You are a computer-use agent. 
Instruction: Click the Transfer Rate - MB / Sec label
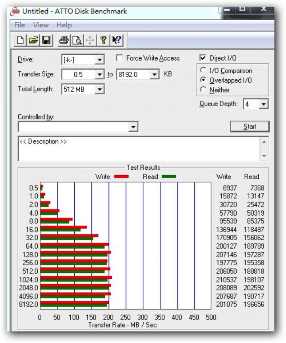point(122,325)
